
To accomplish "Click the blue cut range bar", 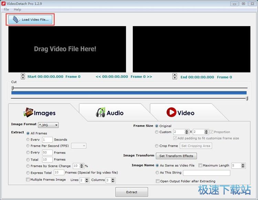I will pyautogui.click(x=129, y=93).
